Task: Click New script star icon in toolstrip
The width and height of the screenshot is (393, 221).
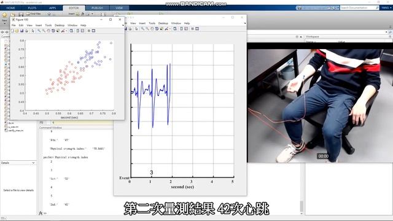Action: 4,15
